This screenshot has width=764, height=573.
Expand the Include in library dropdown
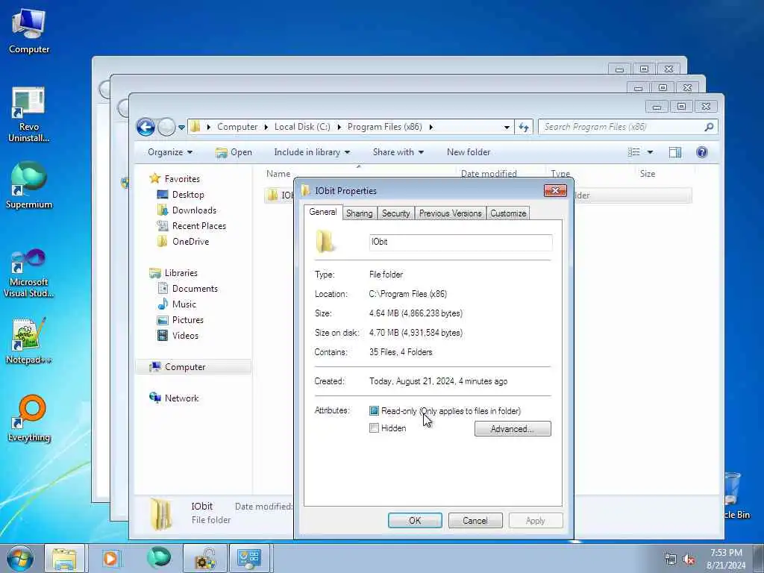tap(312, 152)
